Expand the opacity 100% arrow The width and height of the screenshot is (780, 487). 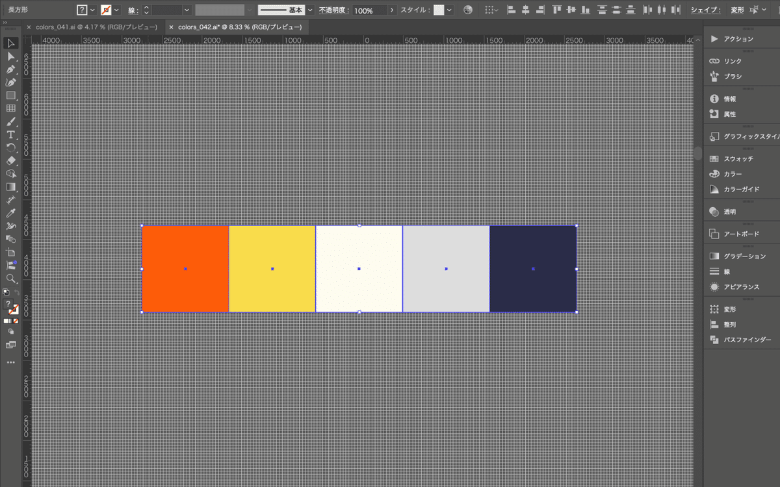point(392,10)
